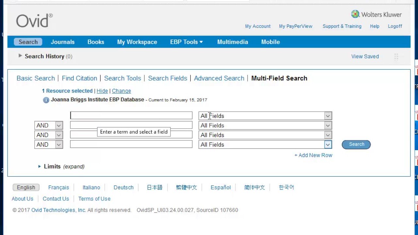The width and height of the screenshot is (418, 235).
Task: Click the Logoff link
Action: pos(395,26)
